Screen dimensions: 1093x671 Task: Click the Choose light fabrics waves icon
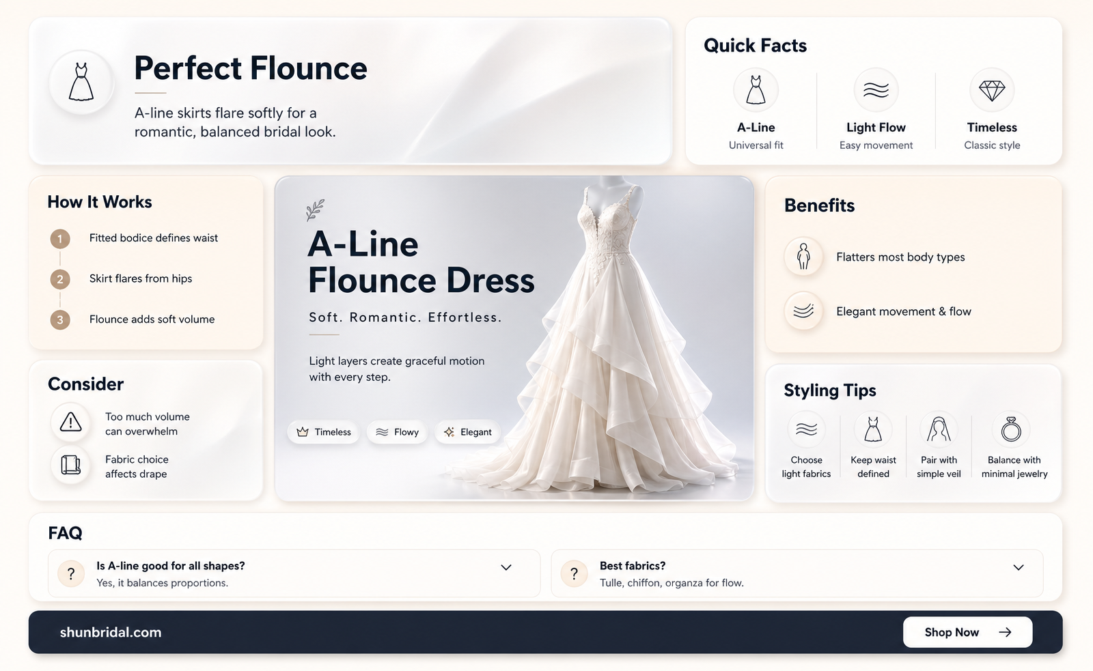(x=806, y=429)
